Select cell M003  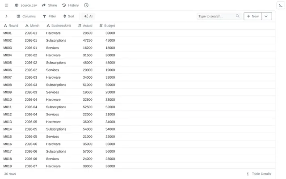[x=8, y=48]
